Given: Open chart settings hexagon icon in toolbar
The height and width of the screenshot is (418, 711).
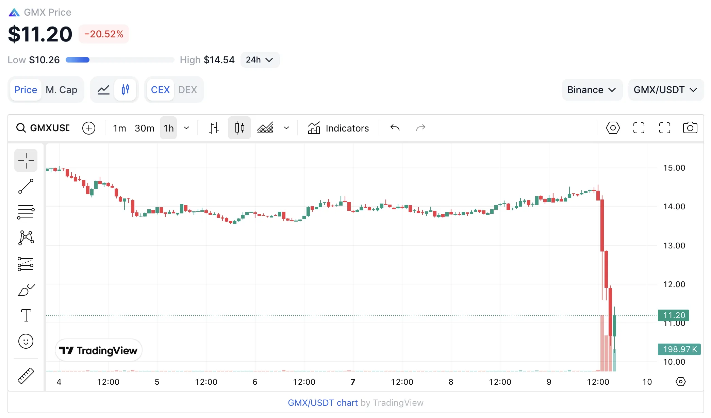Looking at the screenshot, I should point(613,128).
